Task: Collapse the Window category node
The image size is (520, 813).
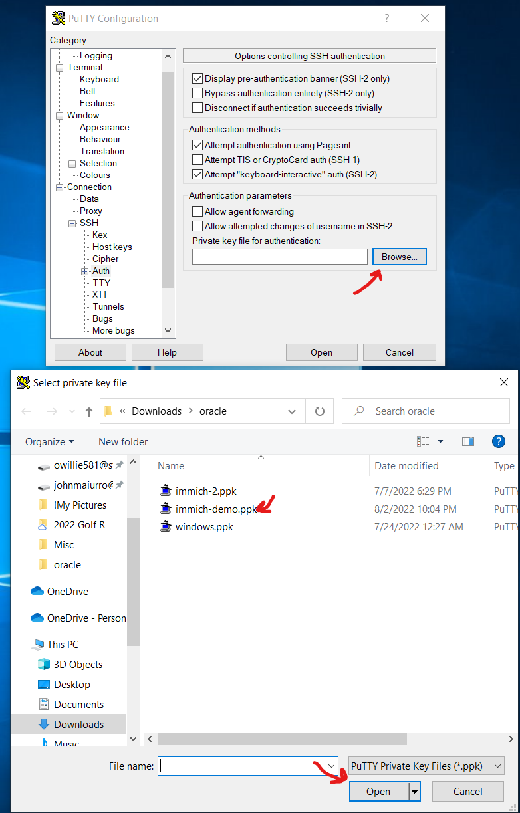Action: click(60, 116)
